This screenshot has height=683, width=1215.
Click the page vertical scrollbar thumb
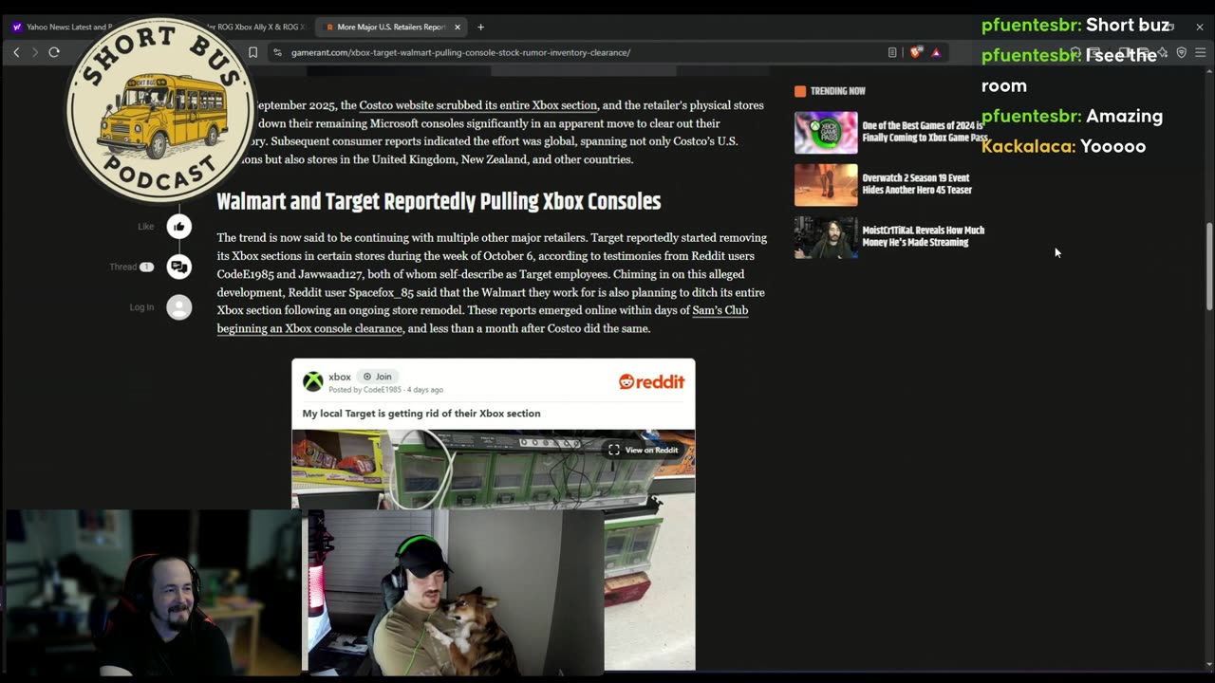(1208, 266)
